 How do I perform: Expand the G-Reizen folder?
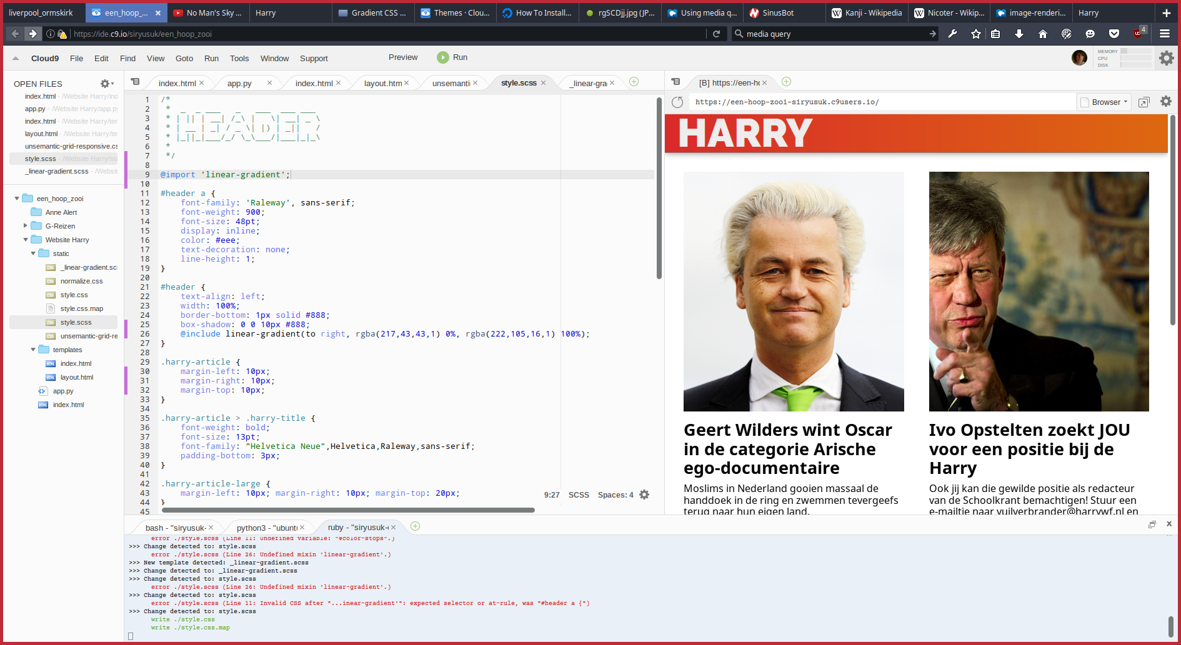(x=26, y=226)
